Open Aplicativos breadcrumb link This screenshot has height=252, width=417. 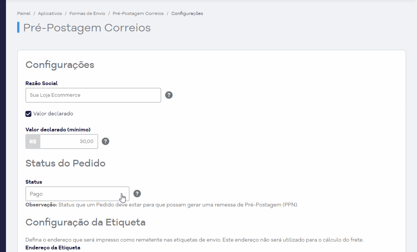coord(50,13)
